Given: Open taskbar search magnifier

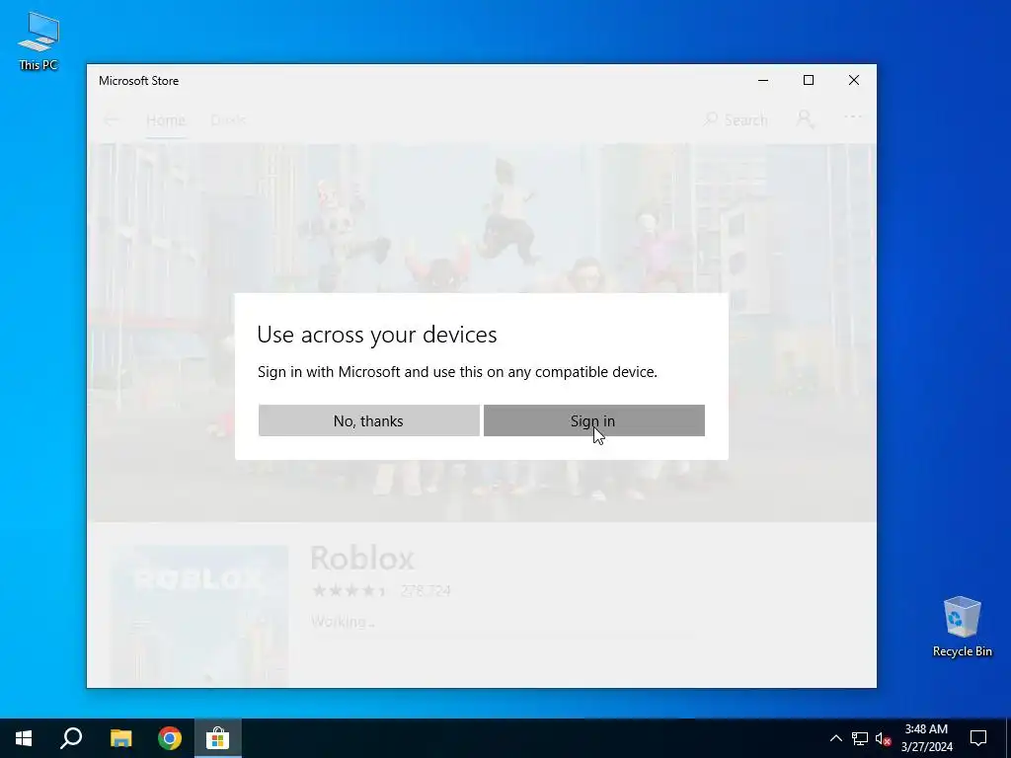Looking at the screenshot, I should tap(71, 738).
